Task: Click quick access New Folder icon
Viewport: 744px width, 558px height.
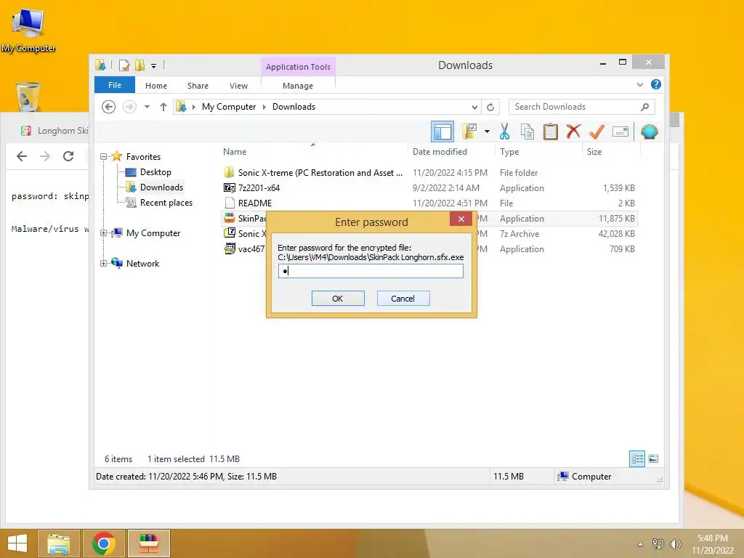Action: coord(139,65)
